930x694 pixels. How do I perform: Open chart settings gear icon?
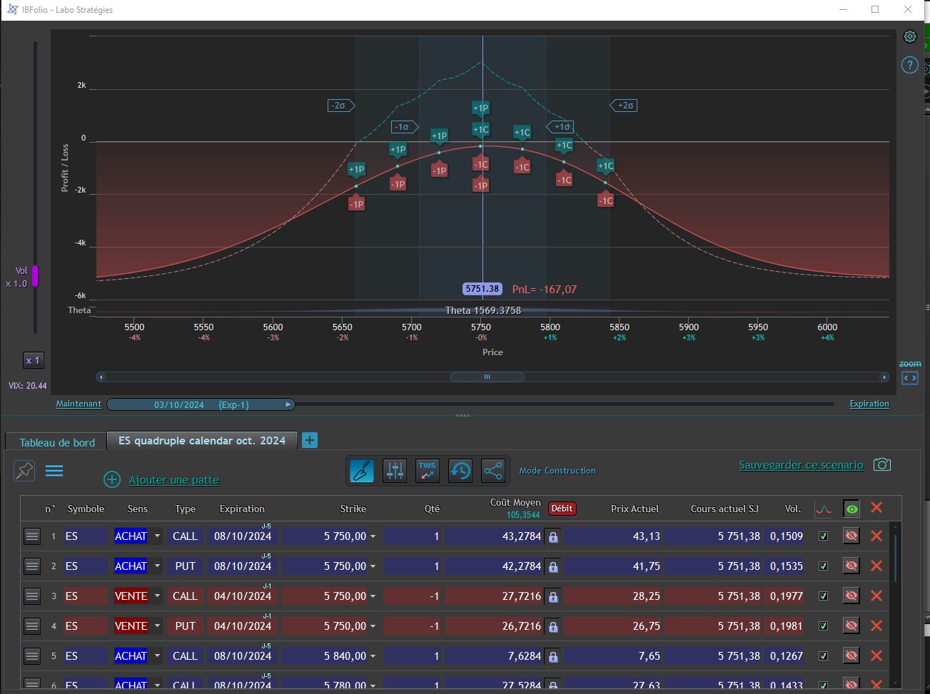[x=909, y=36]
